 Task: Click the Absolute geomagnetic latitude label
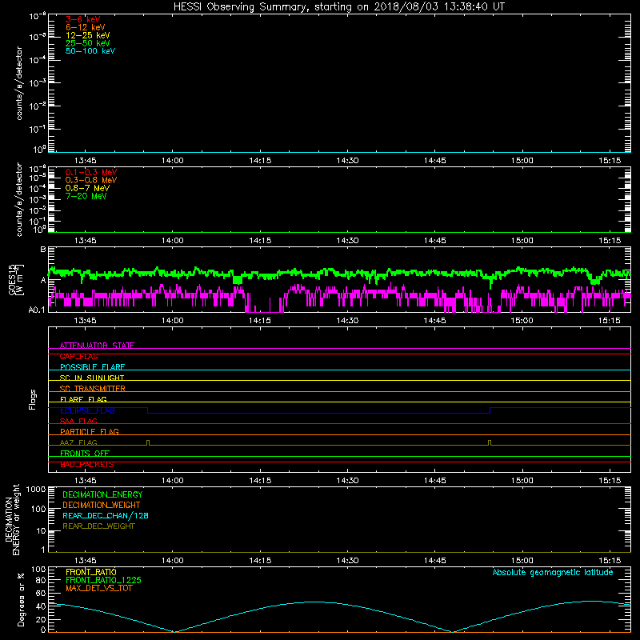coord(553,572)
